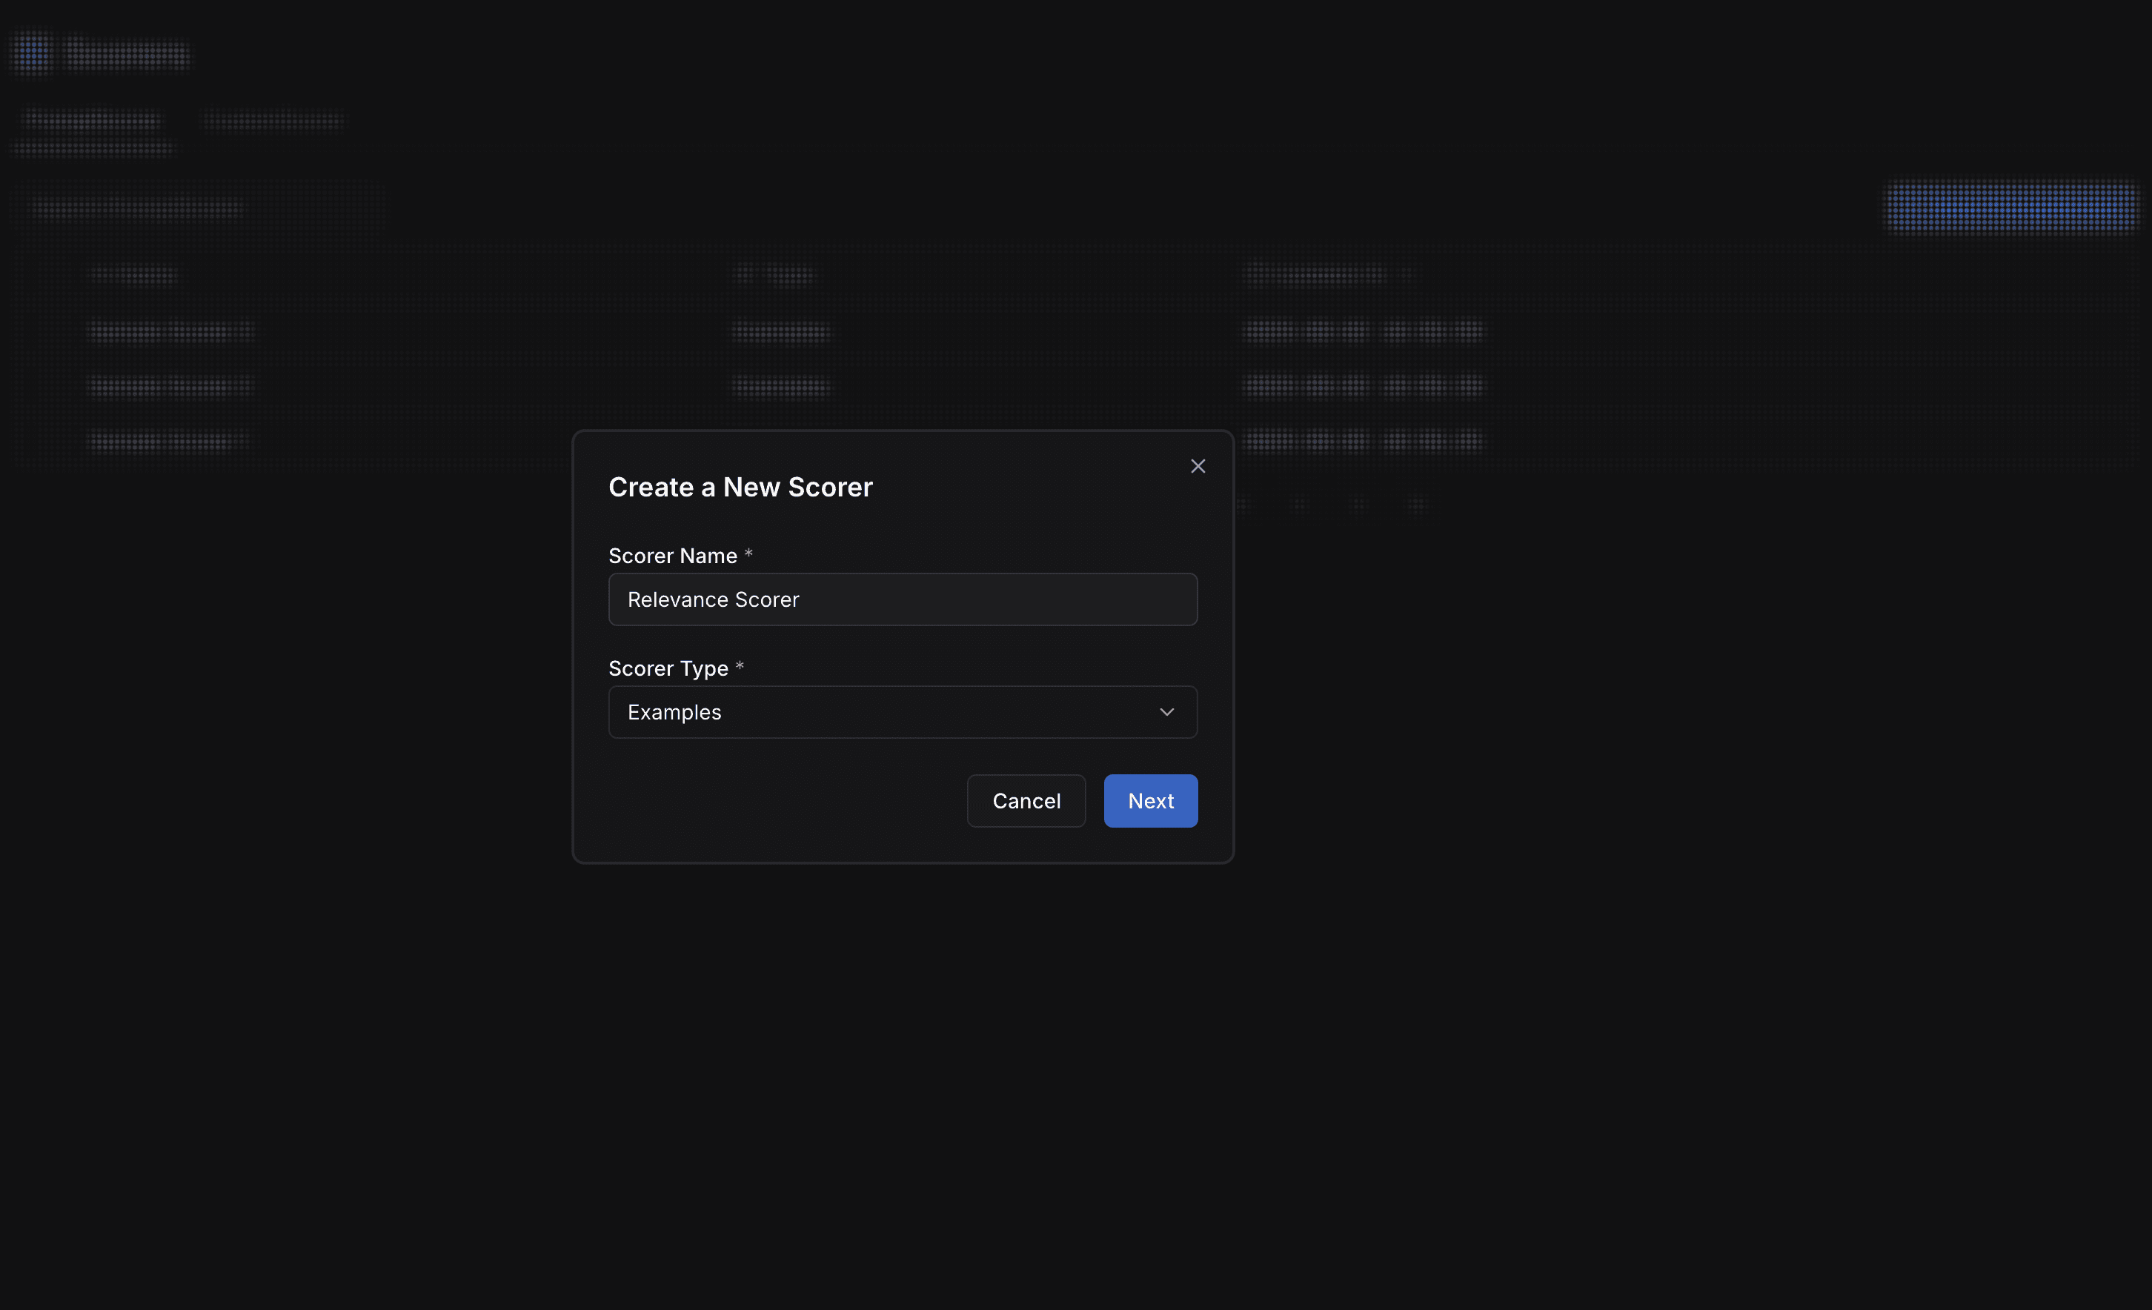This screenshot has width=2152, height=1310.
Task: Click the blurred app name beside logo
Action: coord(127,54)
